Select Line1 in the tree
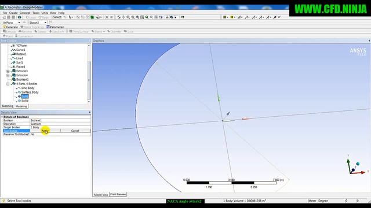Image resolution: width=371 pixels, height=208 pixels. tap(20, 58)
